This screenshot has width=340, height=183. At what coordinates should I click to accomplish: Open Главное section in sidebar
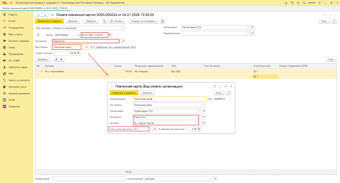pos(13,15)
